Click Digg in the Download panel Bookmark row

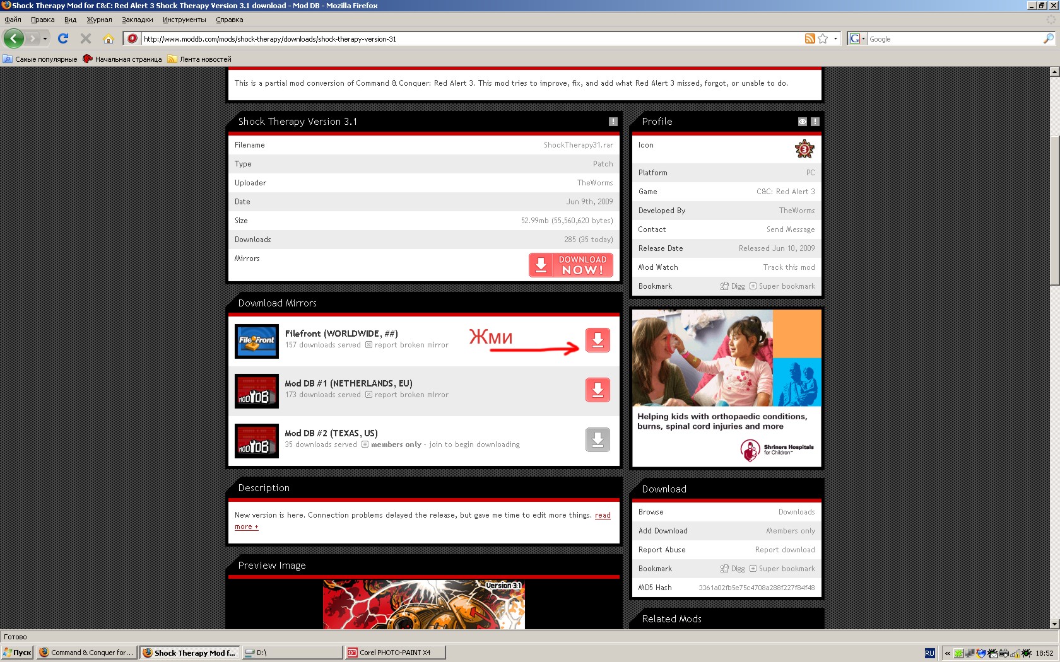[733, 569]
